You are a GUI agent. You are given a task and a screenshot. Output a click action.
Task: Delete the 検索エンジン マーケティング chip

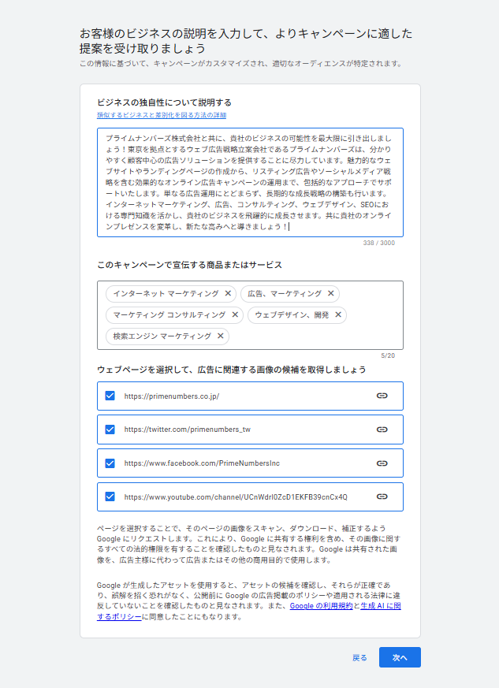(x=220, y=336)
